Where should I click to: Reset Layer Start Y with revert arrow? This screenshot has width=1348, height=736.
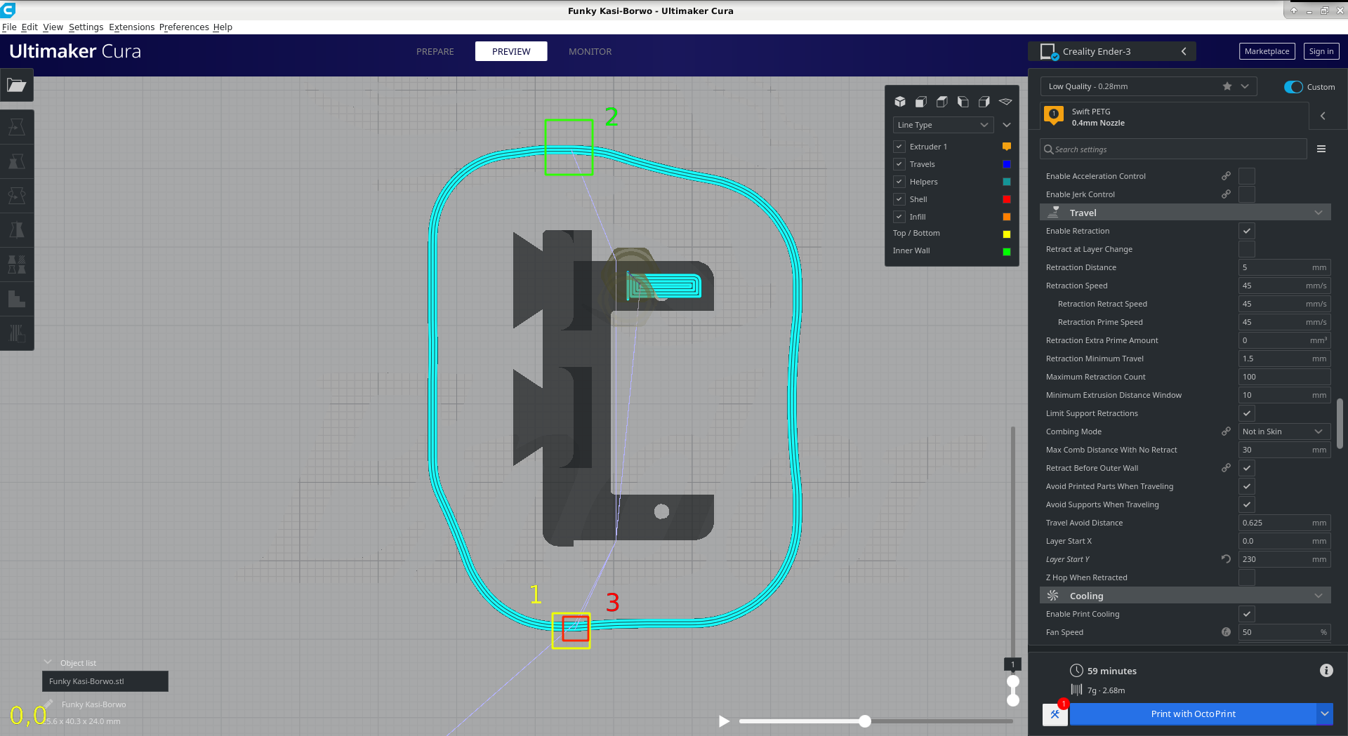[x=1226, y=559]
